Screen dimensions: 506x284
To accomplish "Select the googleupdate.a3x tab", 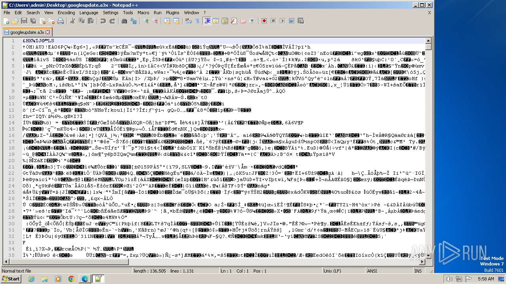I will (27, 32).
